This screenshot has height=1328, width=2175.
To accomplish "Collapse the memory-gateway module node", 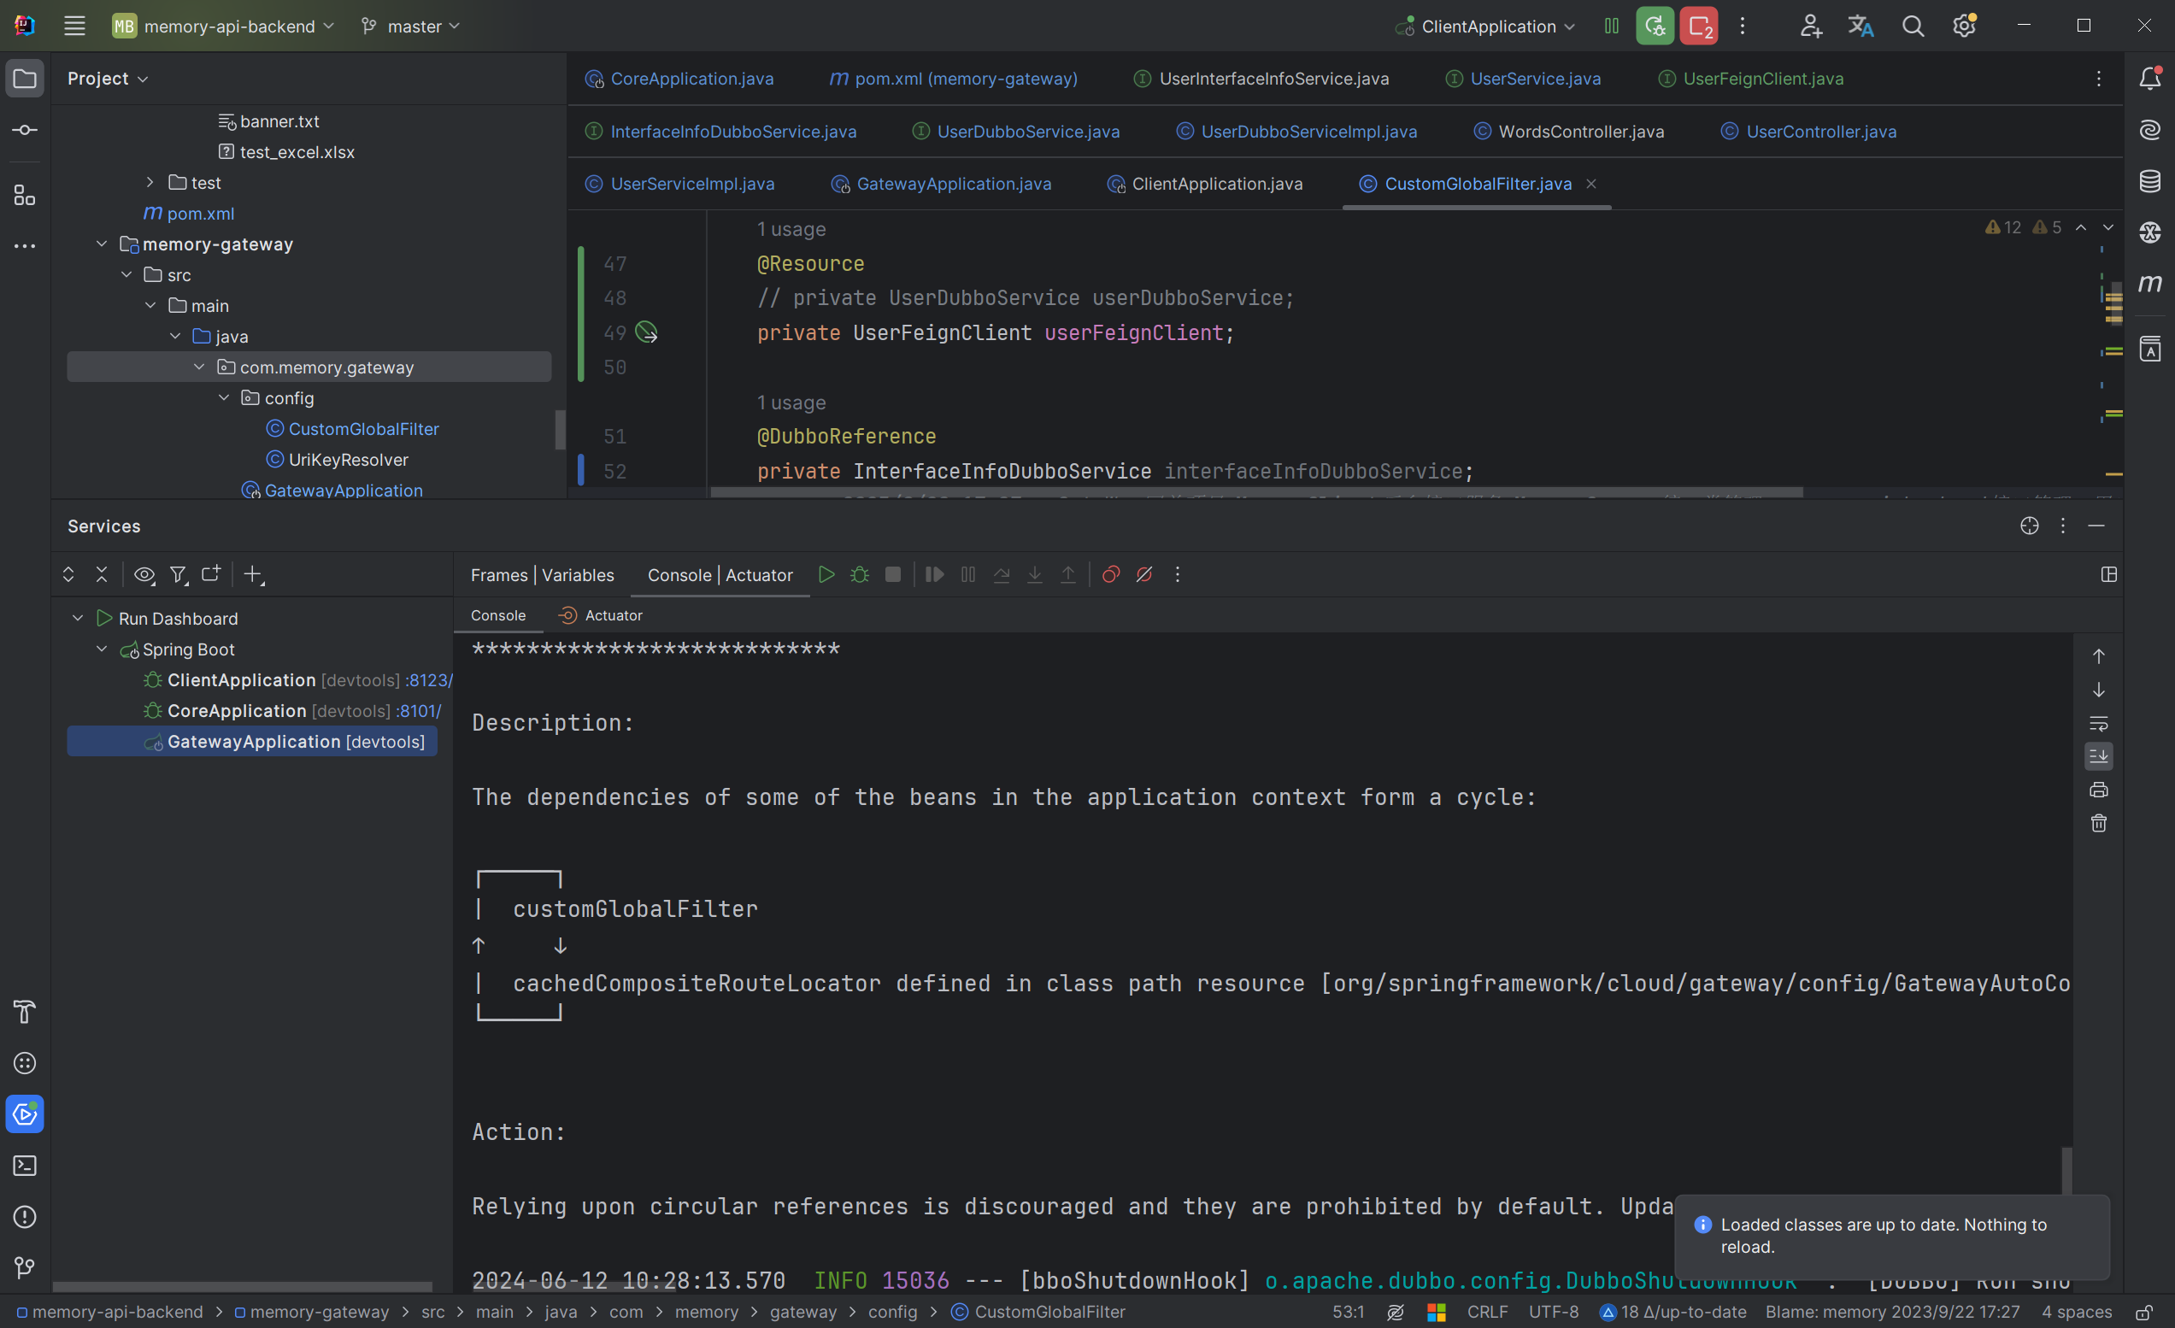I will click(102, 244).
